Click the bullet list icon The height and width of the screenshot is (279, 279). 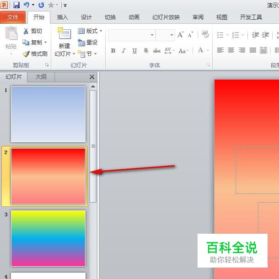coord(220,35)
